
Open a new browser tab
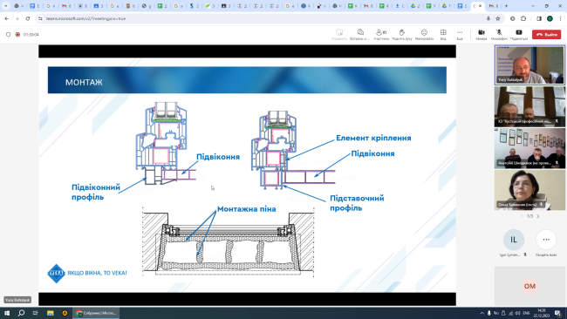(x=506, y=6)
